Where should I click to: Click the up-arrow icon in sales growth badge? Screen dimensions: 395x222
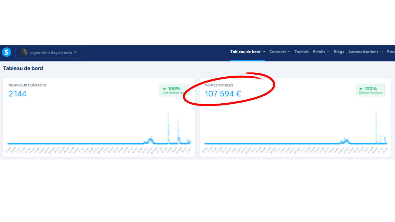point(361,89)
